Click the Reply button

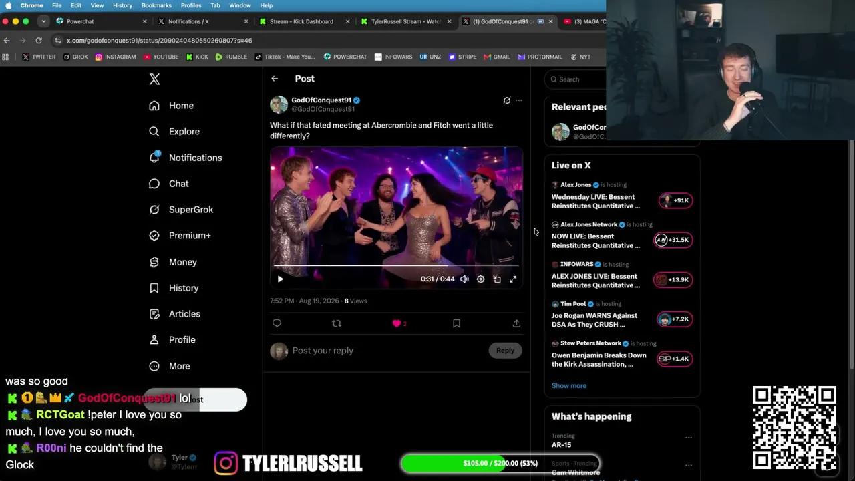(x=505, y=351)
